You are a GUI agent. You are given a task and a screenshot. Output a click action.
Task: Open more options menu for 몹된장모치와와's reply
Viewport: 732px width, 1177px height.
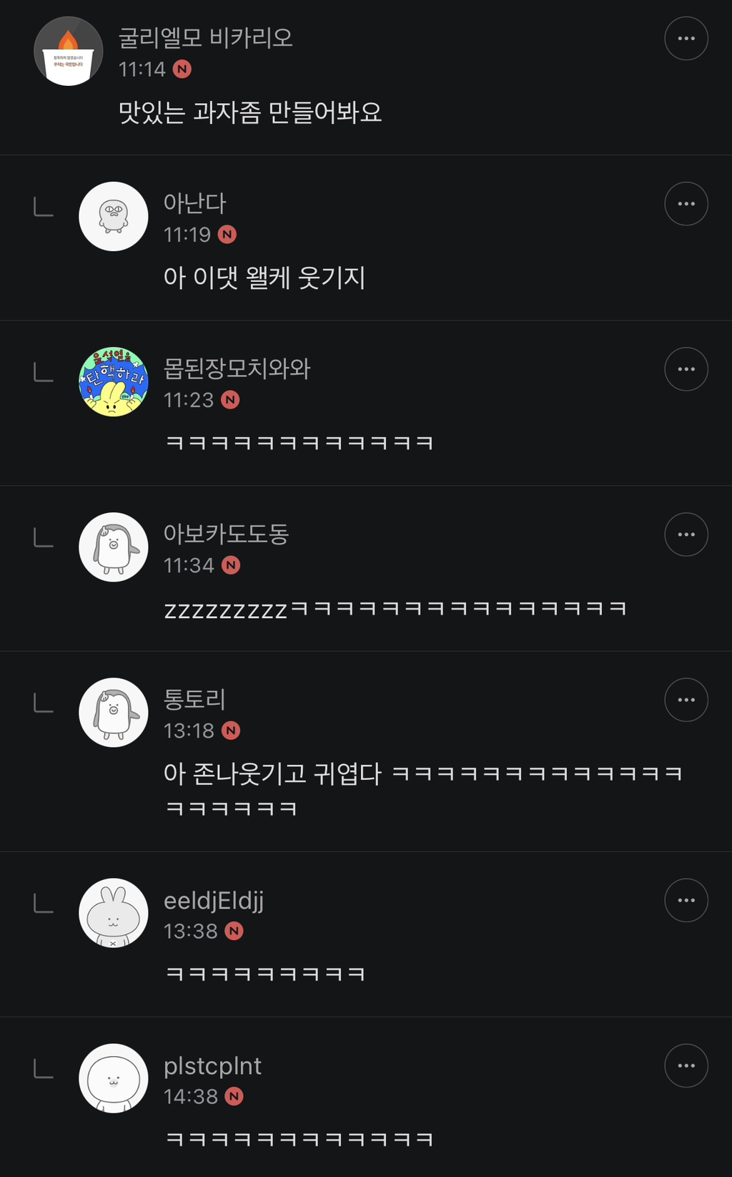686,369
